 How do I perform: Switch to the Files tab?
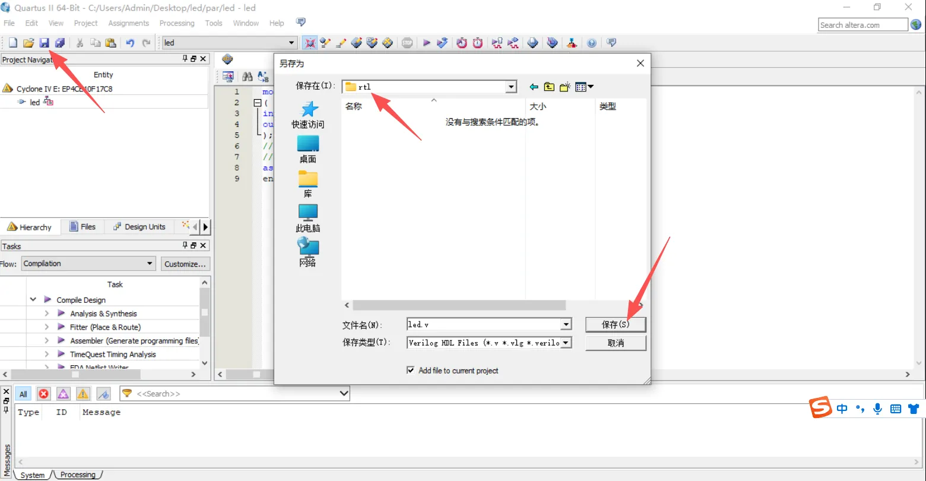coord(83,227)
